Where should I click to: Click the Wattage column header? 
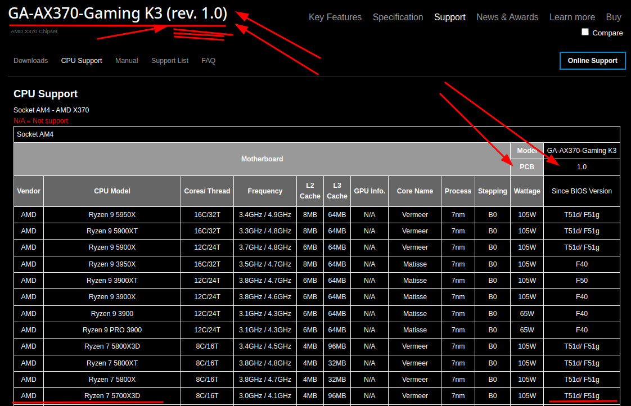[527, 191]
